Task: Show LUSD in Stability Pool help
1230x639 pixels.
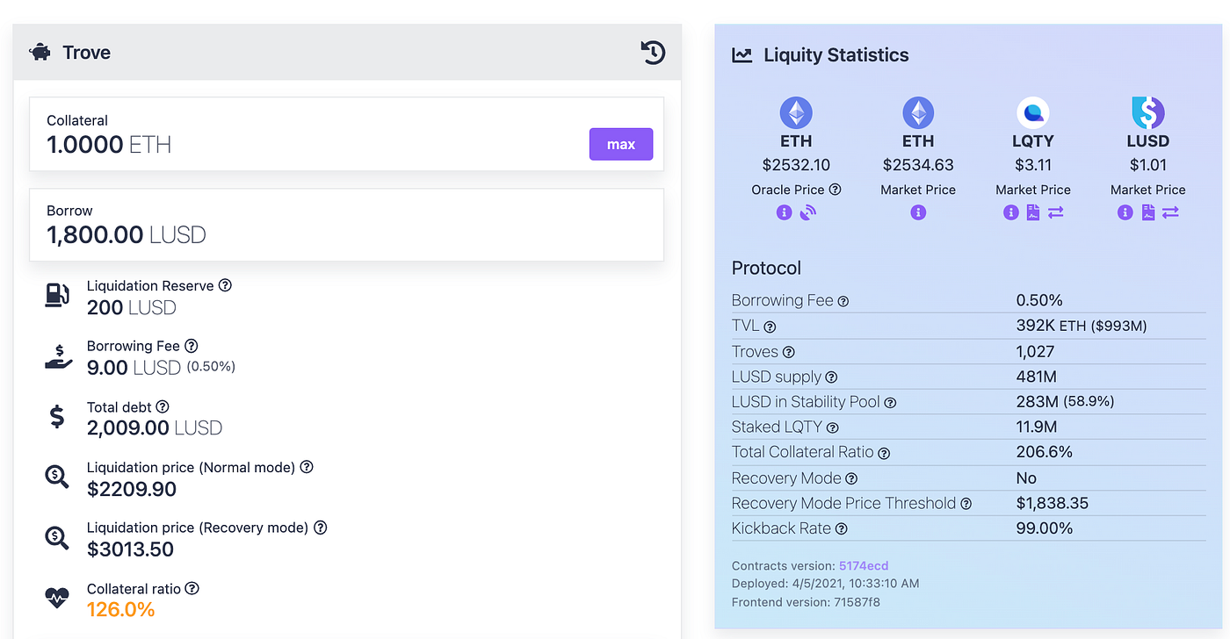Action: click(x=890, y=403)
